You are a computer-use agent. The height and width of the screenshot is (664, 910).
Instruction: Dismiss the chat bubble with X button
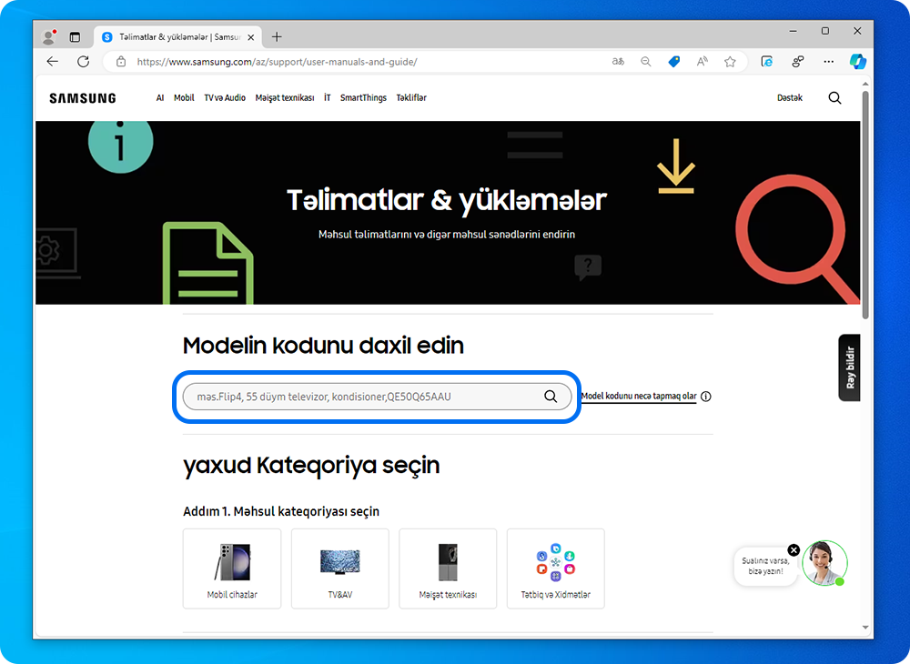(794, 549)
